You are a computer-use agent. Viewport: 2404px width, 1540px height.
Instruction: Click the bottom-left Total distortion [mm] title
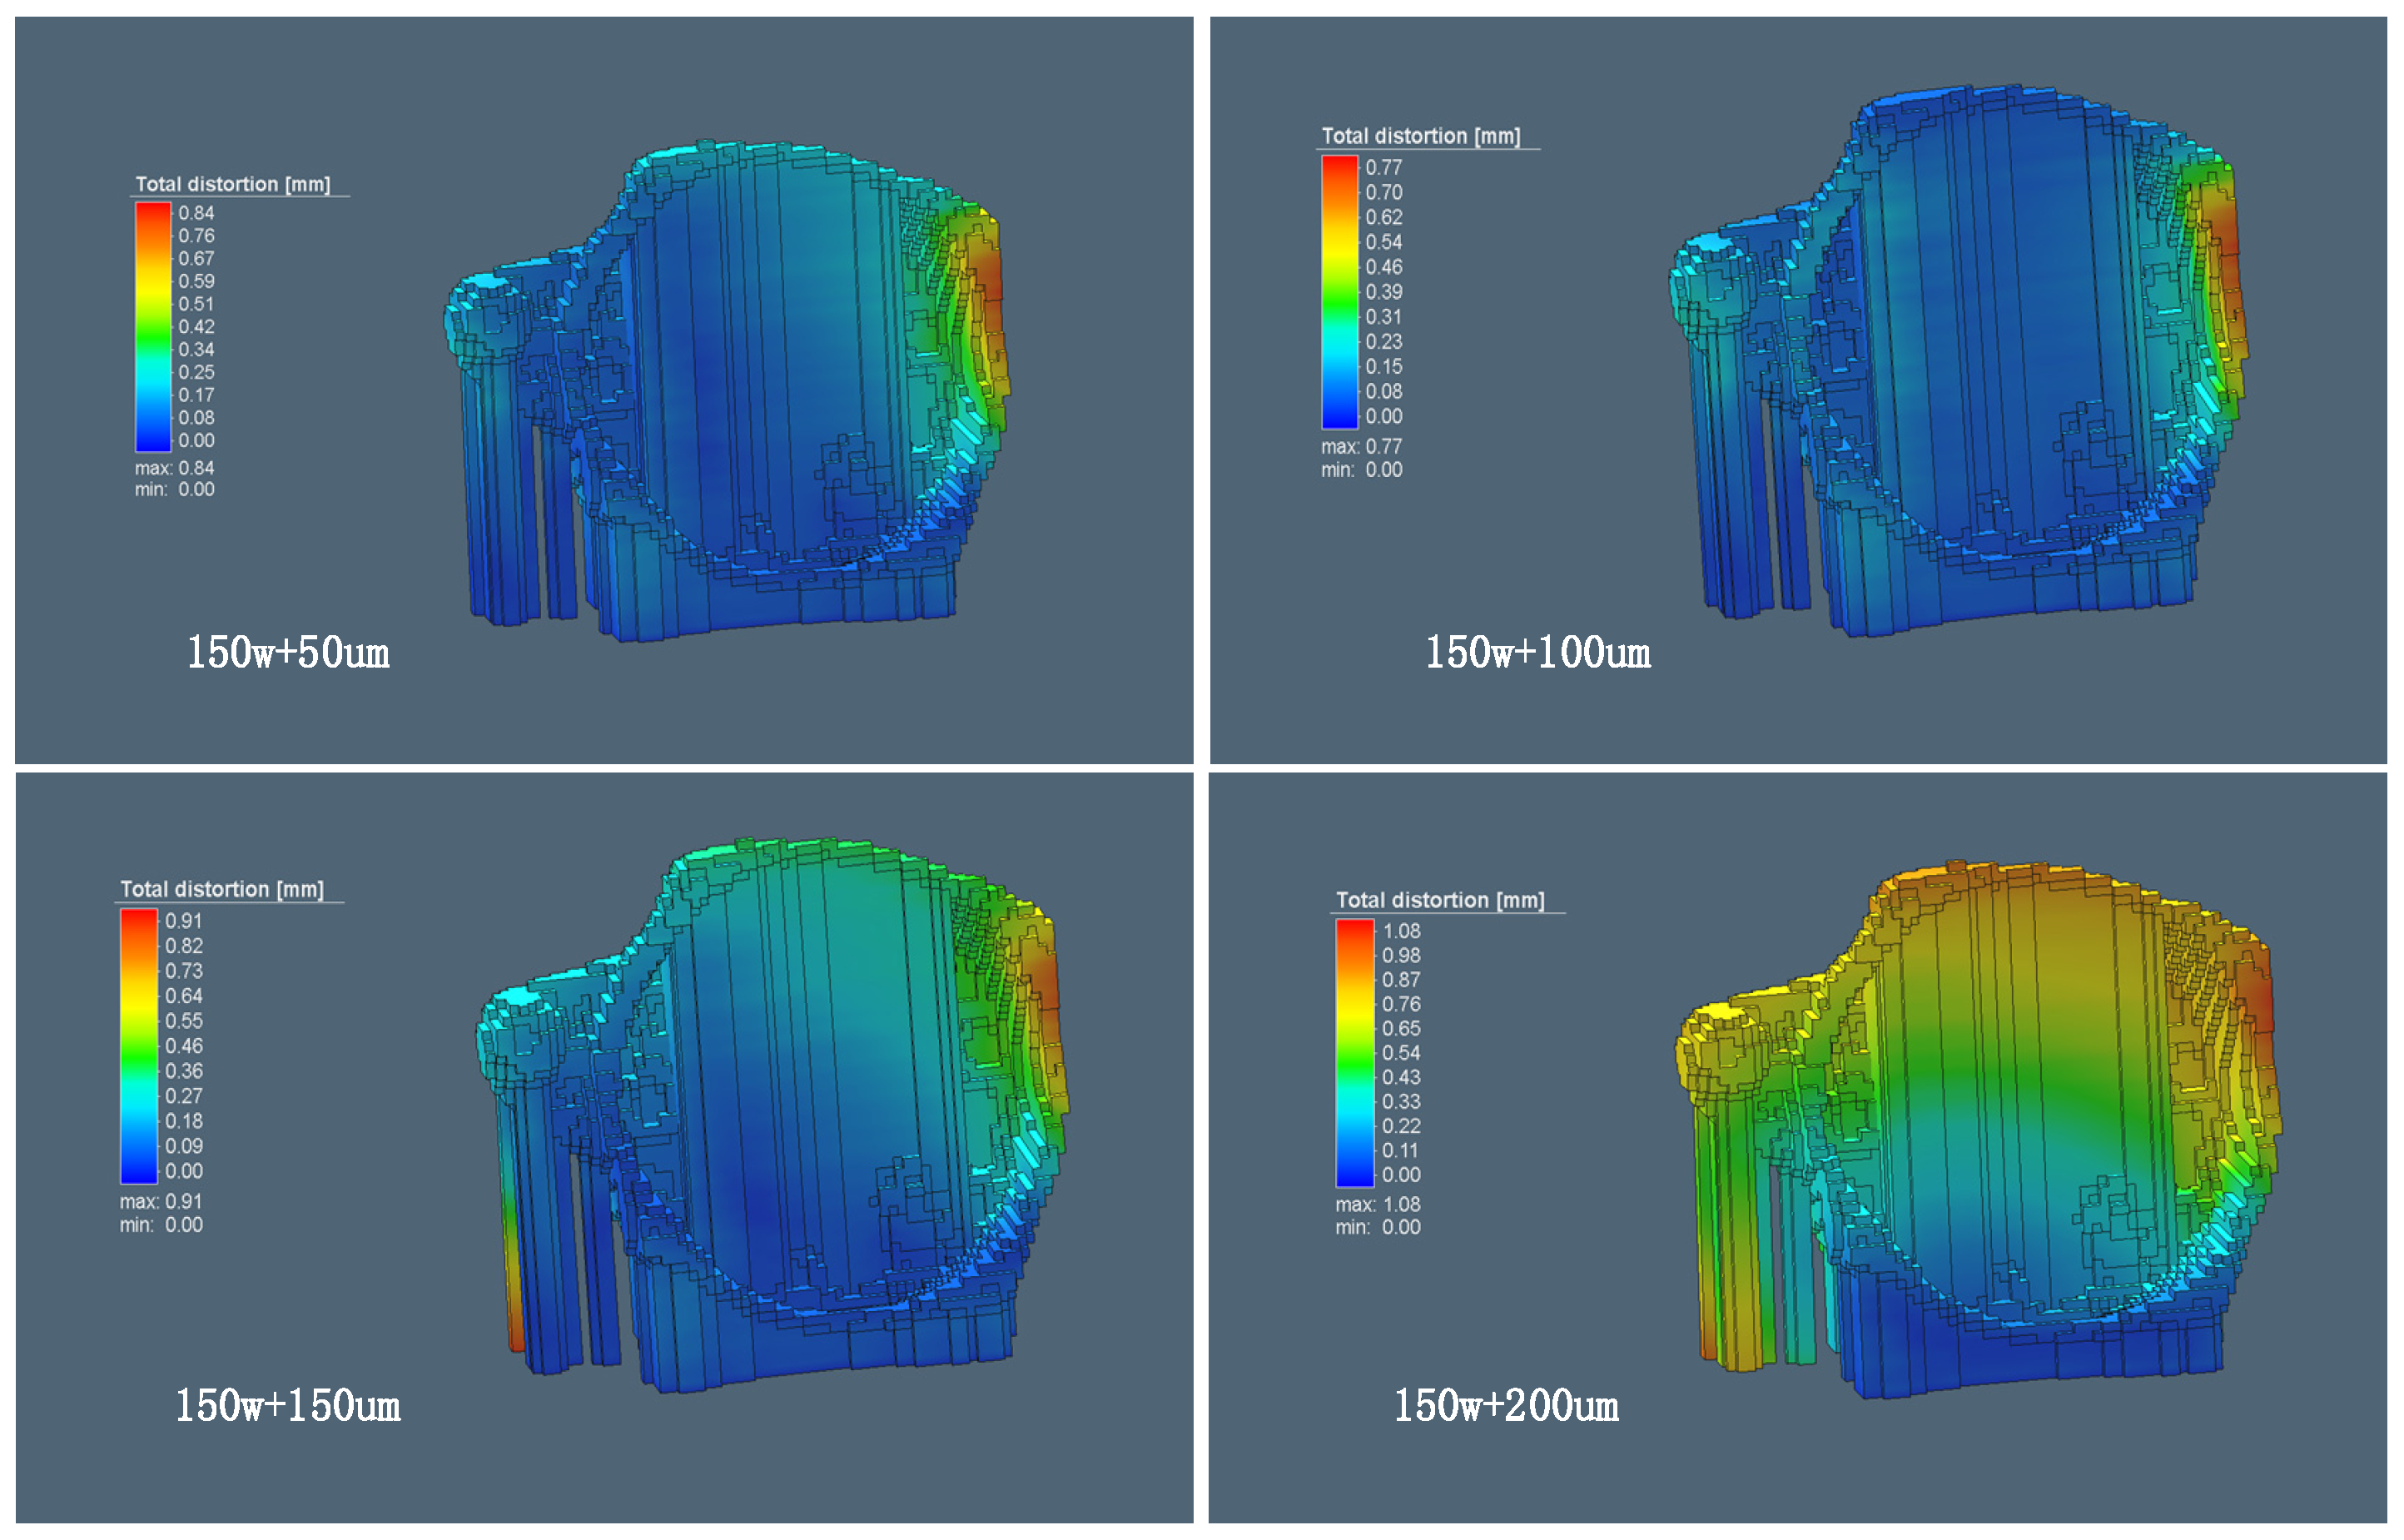[221, 889]
